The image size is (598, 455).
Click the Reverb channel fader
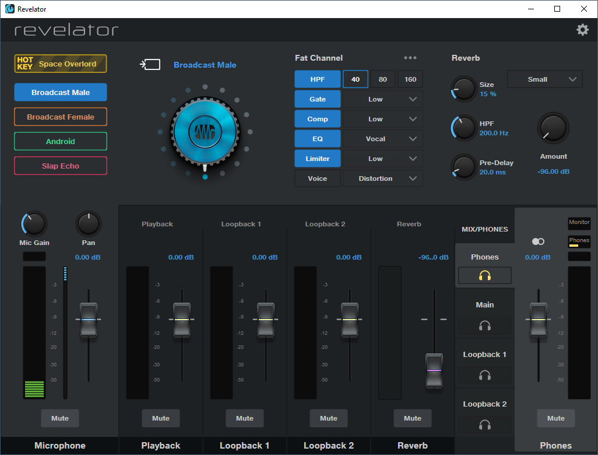(x=434, y=371)
